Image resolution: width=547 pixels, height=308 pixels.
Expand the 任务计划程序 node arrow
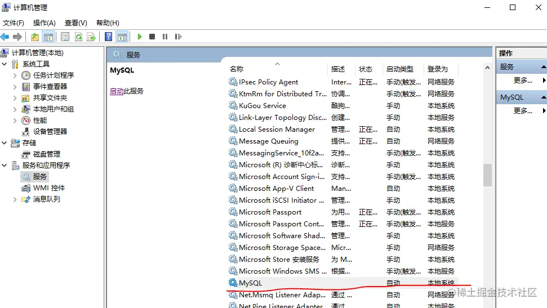(15, 75)
